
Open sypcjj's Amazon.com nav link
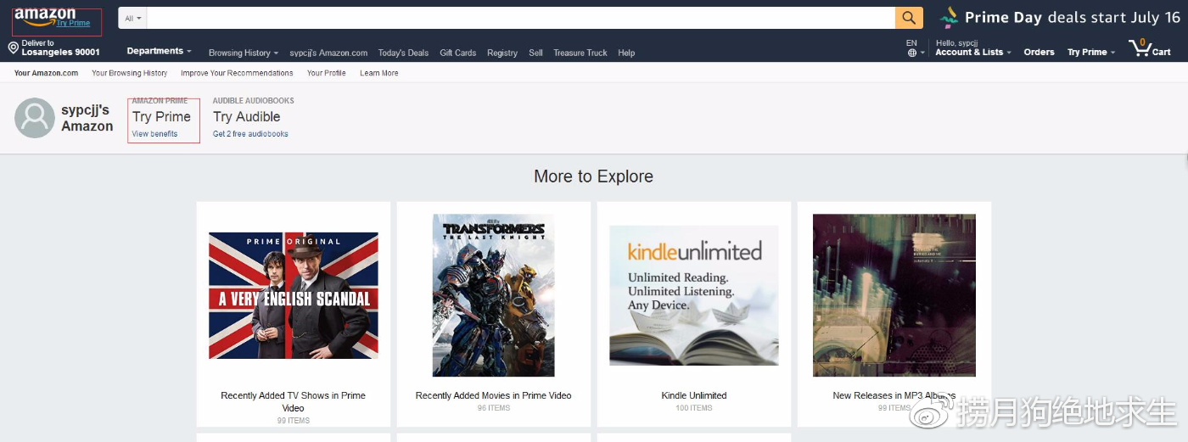click(x=328, y=53)
